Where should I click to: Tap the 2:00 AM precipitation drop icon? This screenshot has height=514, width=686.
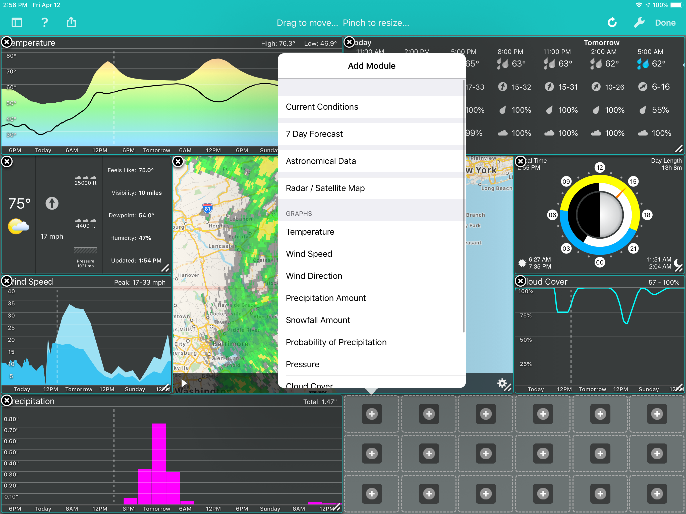coord(596,110)
